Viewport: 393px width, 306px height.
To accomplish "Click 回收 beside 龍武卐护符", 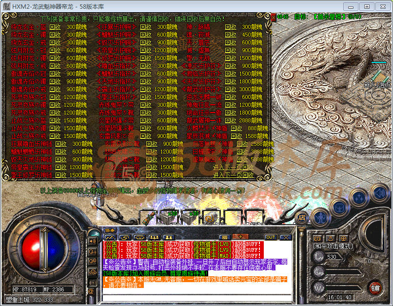I will [x=230, y=89].
